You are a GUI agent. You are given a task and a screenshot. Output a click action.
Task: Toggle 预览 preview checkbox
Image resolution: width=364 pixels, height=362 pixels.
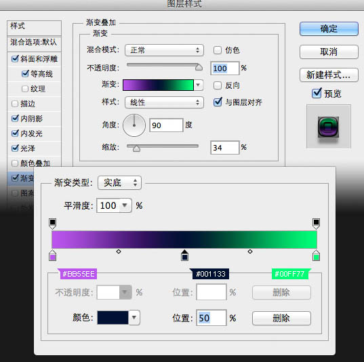tap(317, 93)
